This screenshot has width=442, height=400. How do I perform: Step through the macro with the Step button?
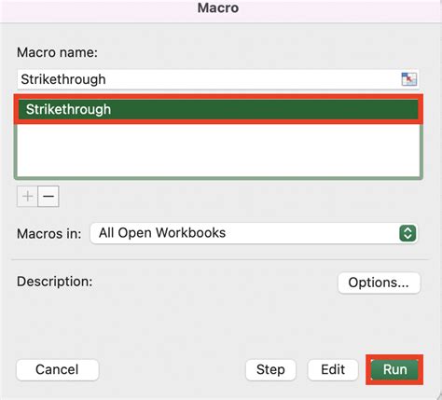coord(270,370)
